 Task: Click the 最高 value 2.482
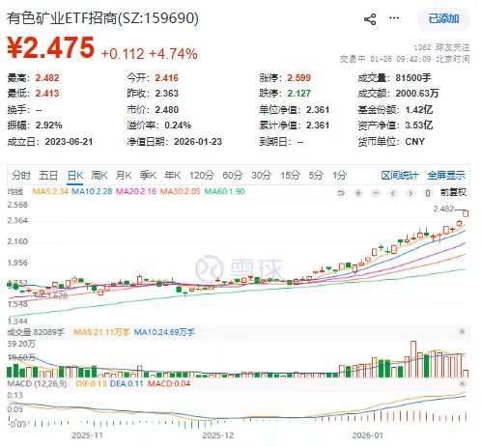47,78
